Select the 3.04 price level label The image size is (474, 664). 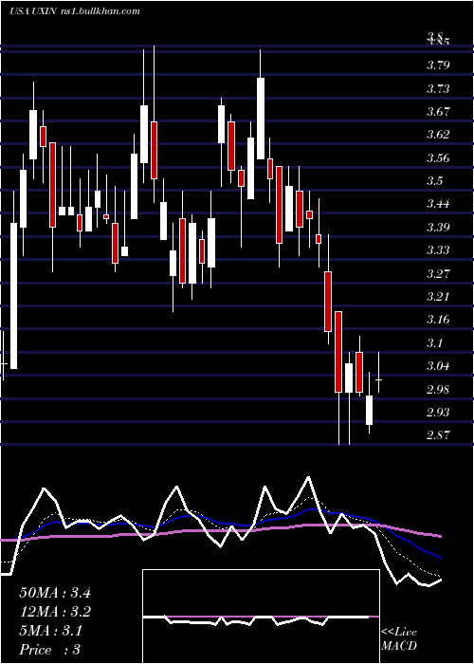[x=438, y=366]
